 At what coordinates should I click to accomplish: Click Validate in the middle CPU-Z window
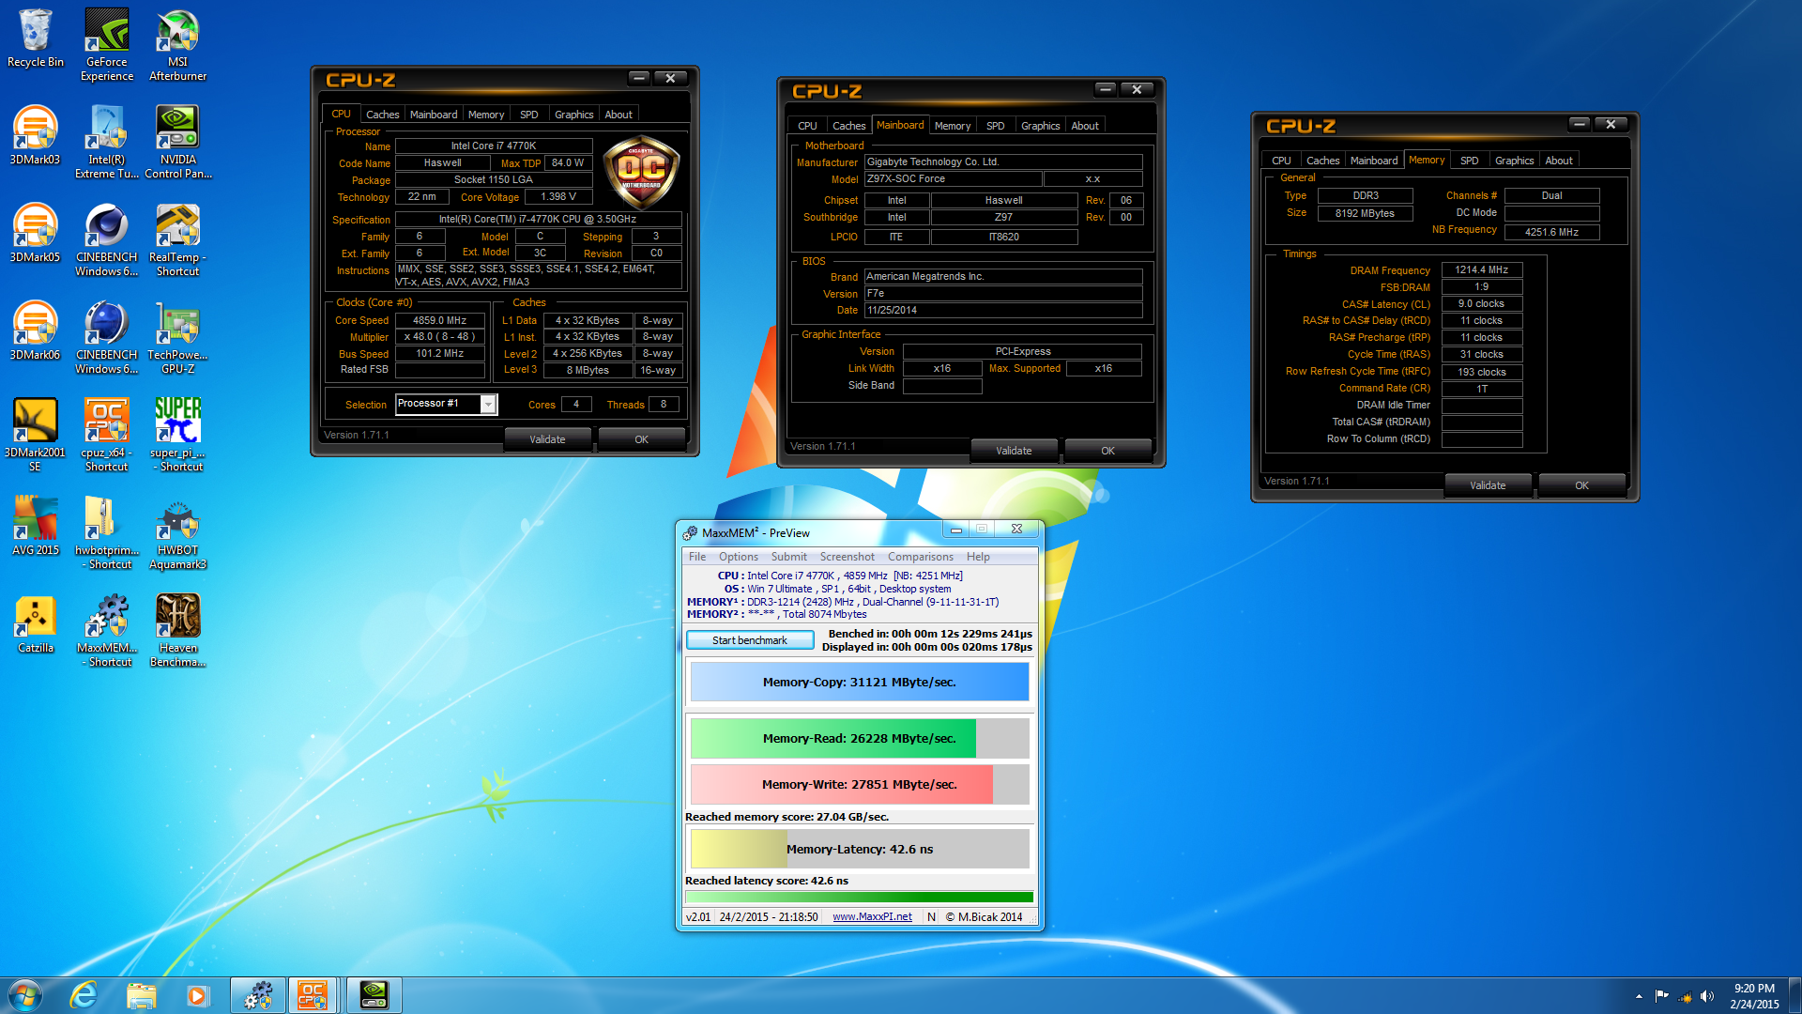(1014, 451)
